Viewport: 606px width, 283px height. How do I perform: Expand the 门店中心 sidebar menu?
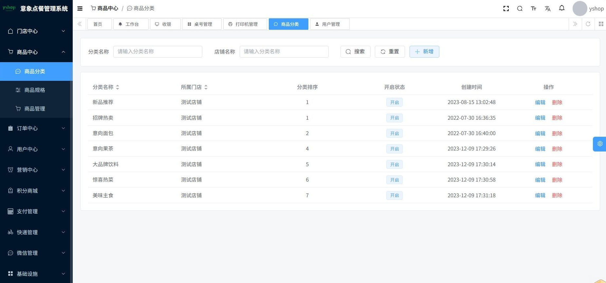pos(36,31)
